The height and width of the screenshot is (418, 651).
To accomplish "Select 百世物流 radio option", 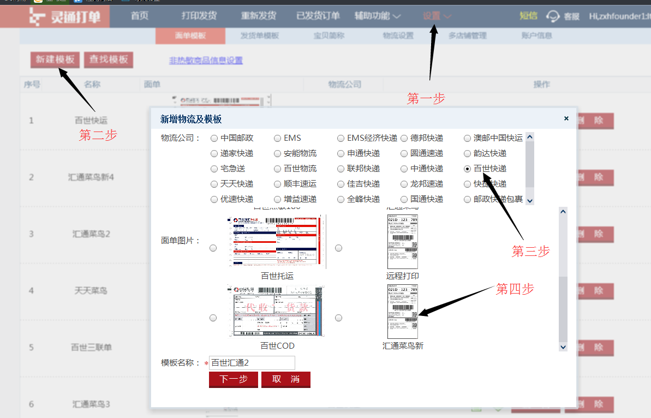I will tap(277, 169).
